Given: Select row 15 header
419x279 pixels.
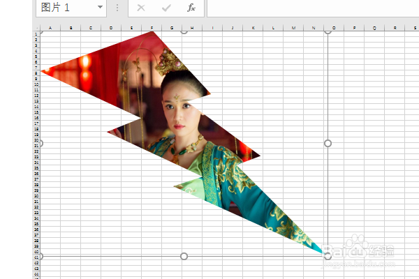Looking at the screenshot, I should coord(36,112).
